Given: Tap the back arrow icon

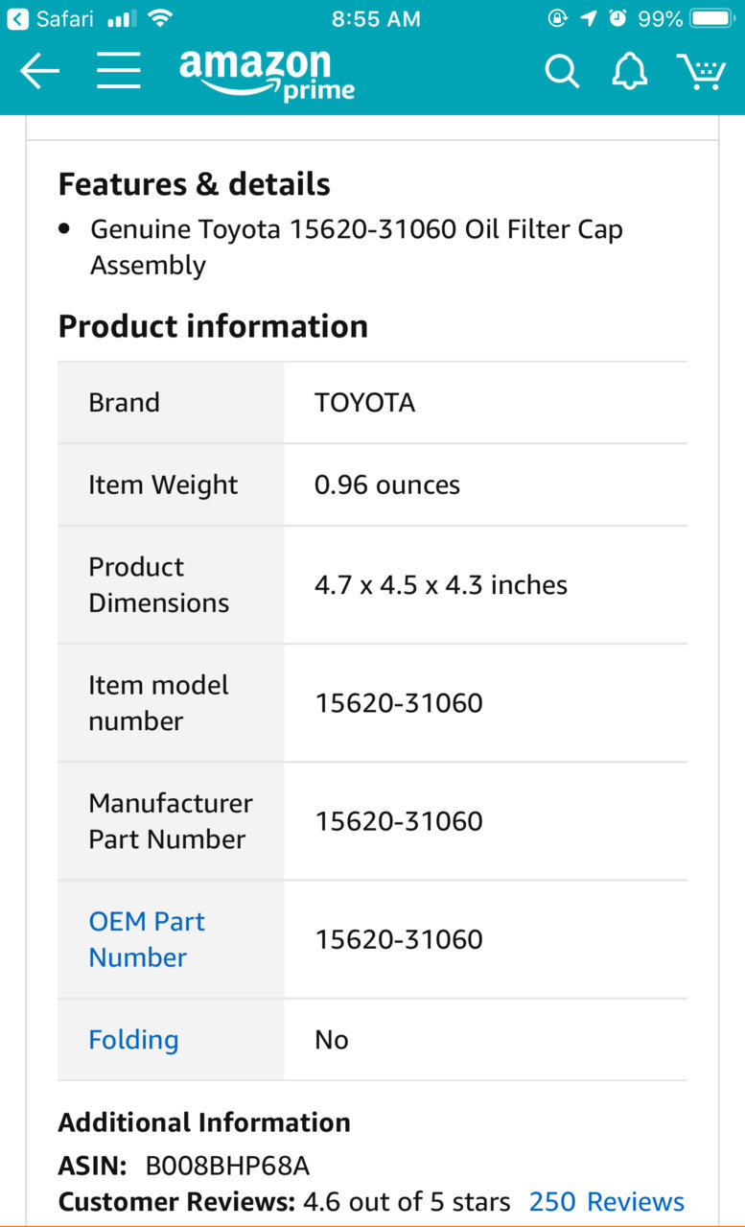Looking at the screenshot, I should (39, 72).
